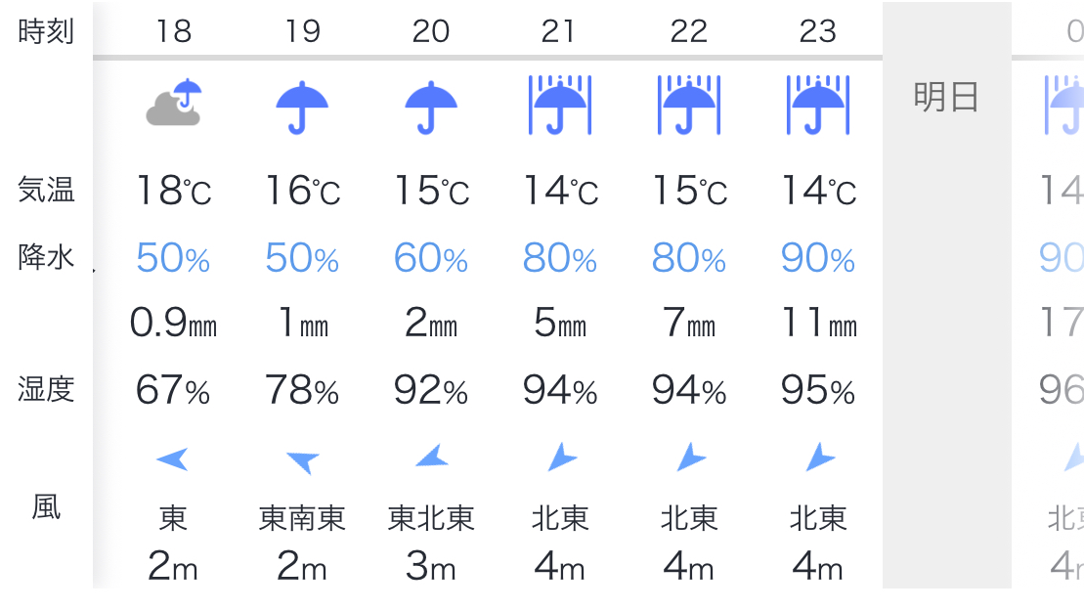Click the 50% precipitation chance at 18 o'clock
Image resolution: width=1084 pixels, height=610 pixels.
(x=173, y=258)
